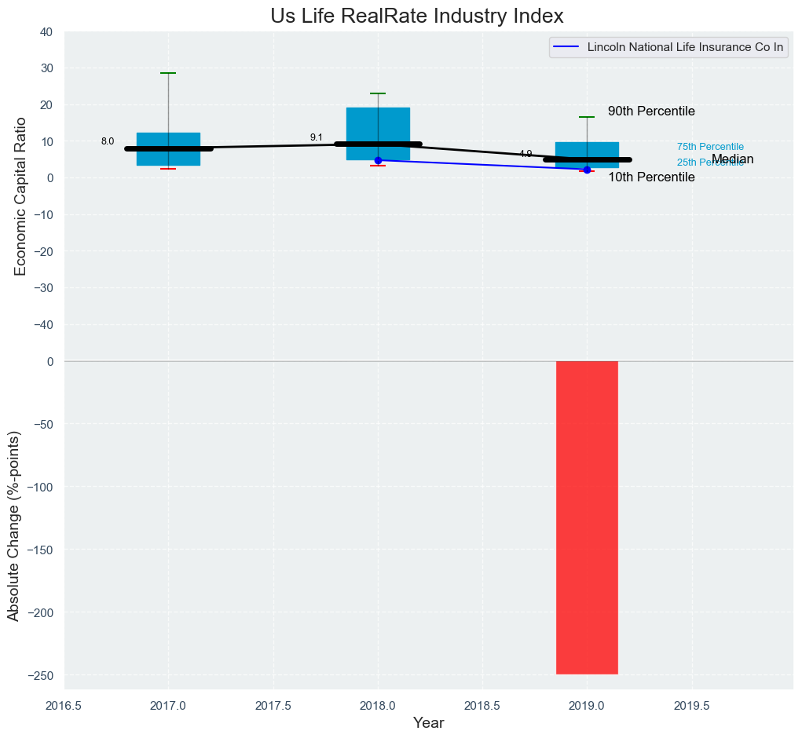Viewport: 802px width, 738px height.
Task: Click the median value label 9.1
Action: click(317, 137)
